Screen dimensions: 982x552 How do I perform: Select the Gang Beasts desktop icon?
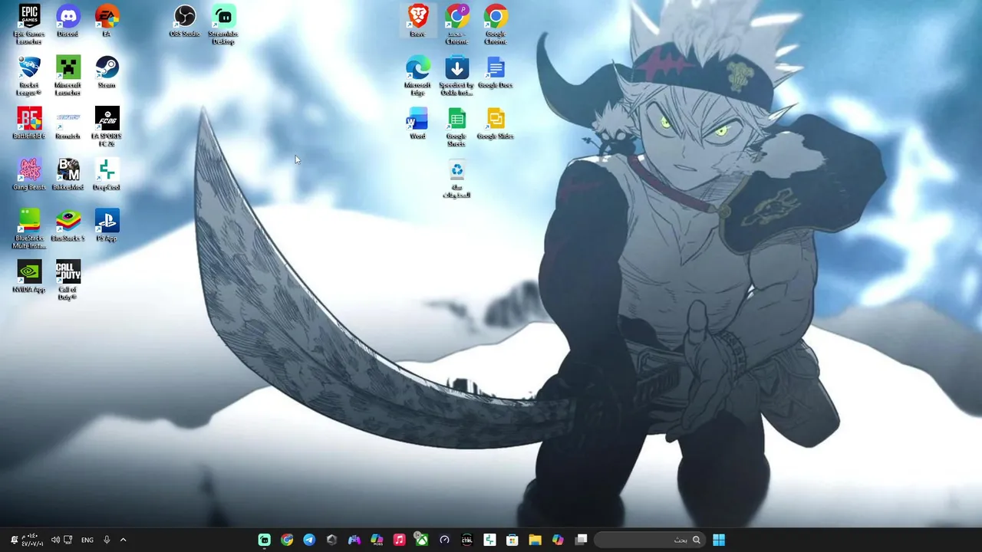tap(29, 174)
